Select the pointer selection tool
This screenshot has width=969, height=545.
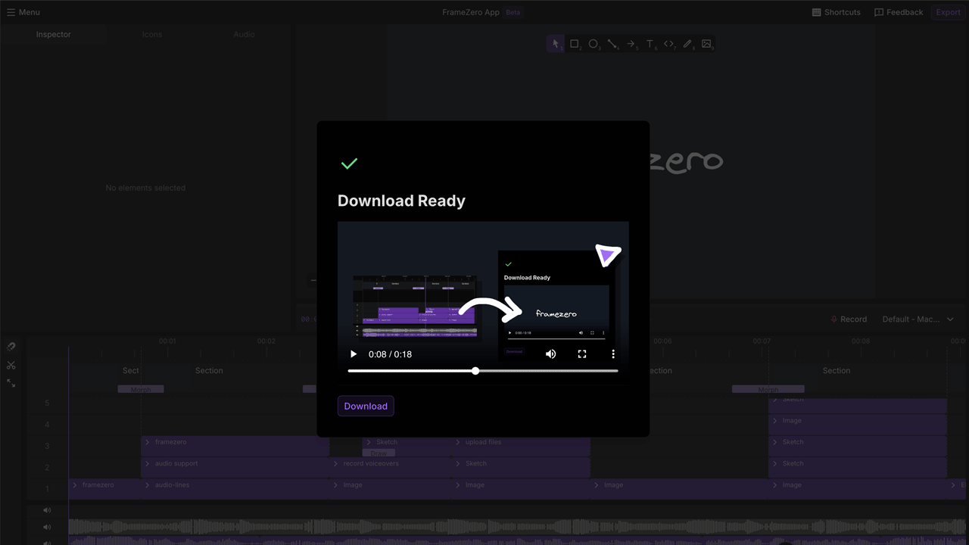pos(555,44)
